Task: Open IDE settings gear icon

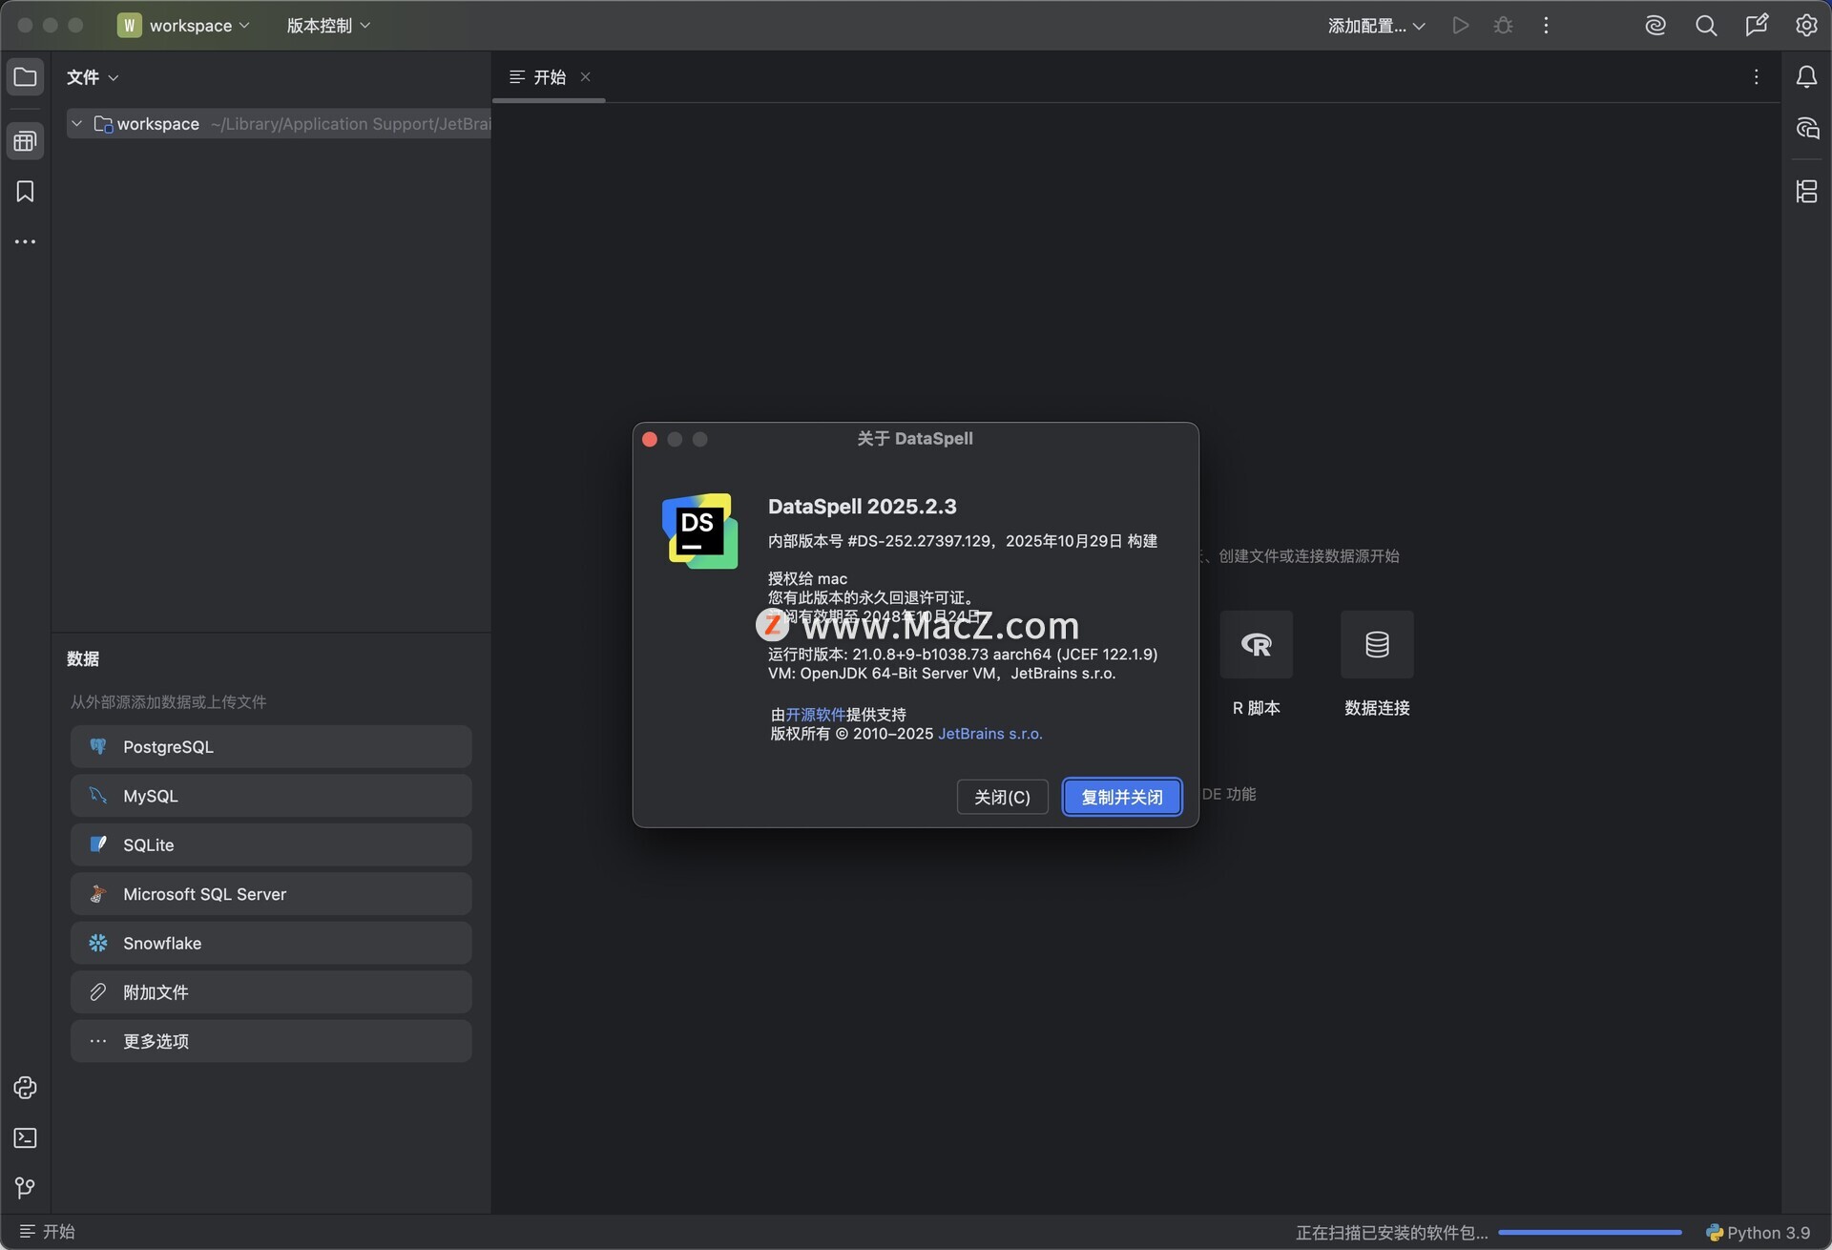Action: tap(1806, 26)
